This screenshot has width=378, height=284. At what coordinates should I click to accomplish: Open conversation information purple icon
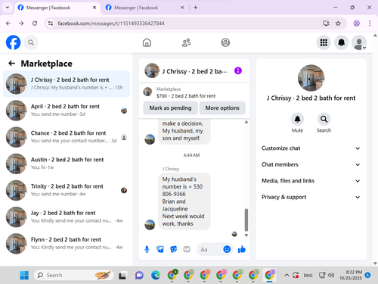[x=238, y=70]
